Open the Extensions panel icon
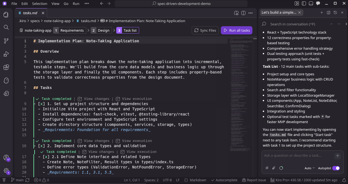The image size is (348, 184). (6, 67)
